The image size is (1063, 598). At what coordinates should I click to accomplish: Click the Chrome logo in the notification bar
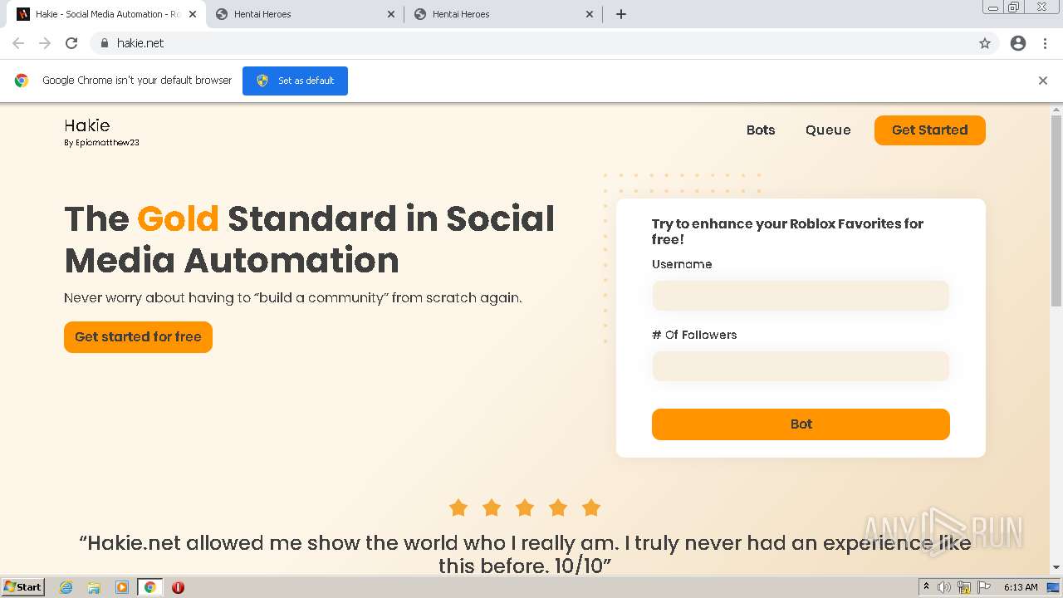[x=22, y=81]
